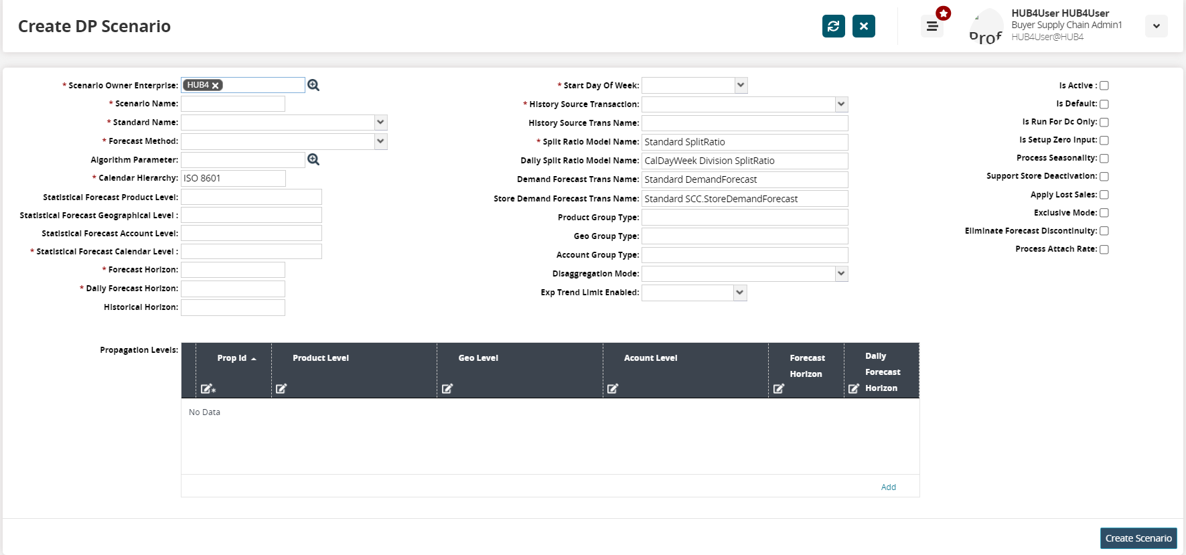Viewport: 1186px width, 555px height.
Task: Open the hamburger menu icon
Action: coord(932,27)
